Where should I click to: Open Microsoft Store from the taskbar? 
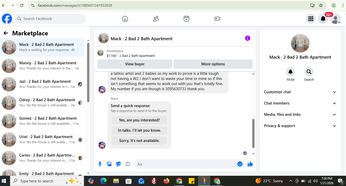(128, 181)
